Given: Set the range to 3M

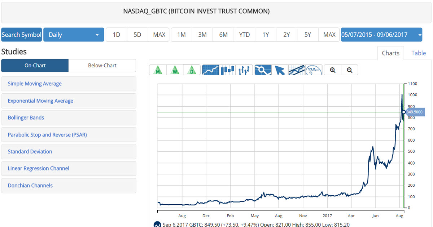Looking at the screenshot, I should tap(202, 35).
